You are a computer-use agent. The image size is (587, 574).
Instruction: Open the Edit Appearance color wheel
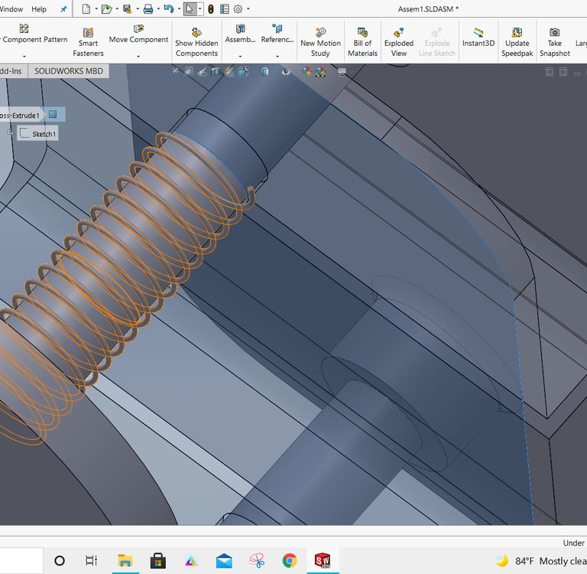click(306, 72)
